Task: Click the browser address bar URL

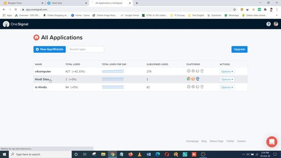Action: [36, 10]
